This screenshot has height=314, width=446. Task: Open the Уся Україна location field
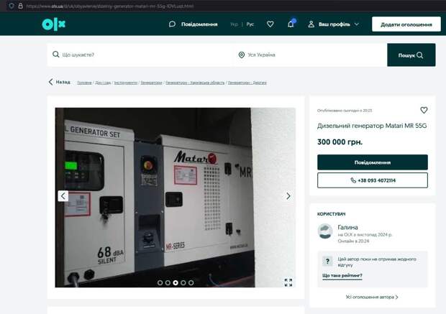coord(309,55)
